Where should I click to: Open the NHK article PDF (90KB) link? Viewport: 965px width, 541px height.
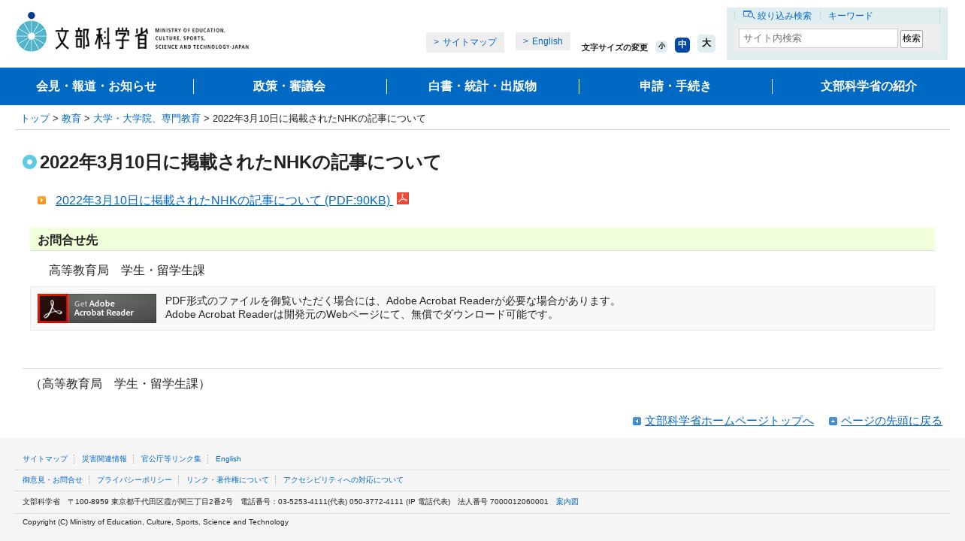point(224,200)
